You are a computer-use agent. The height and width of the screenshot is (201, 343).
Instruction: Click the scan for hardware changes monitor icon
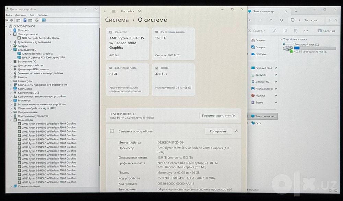click(x=44, y=20)
